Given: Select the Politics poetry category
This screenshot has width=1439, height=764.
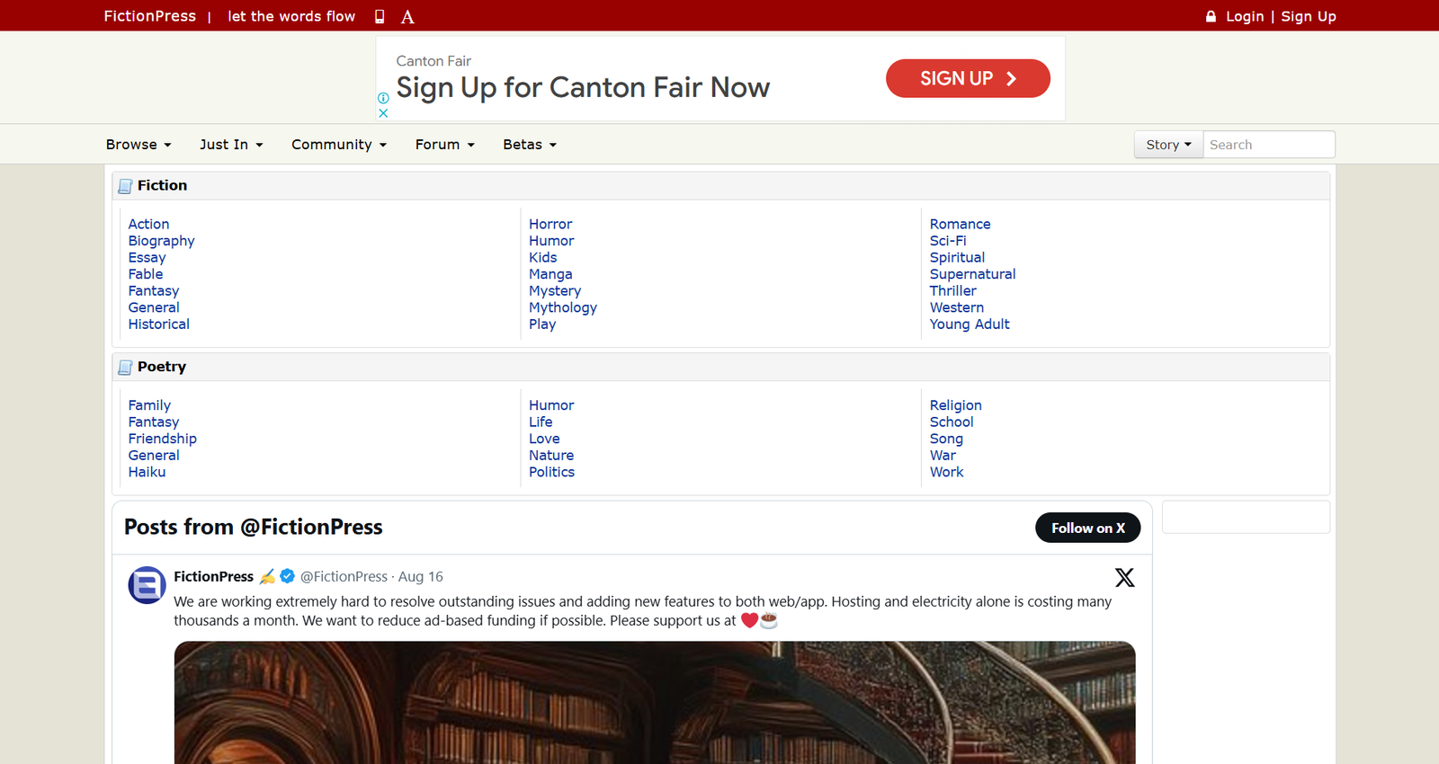Looking at the screenshot, I should click(551, 472).
